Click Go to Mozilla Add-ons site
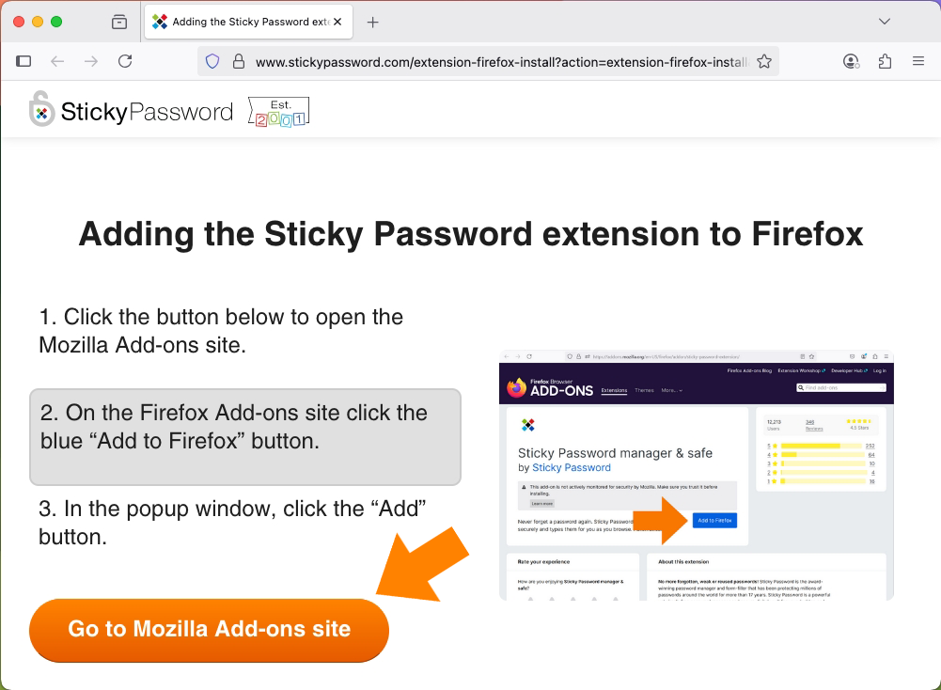This screenshot has width=941, height=690. (209, 630)
